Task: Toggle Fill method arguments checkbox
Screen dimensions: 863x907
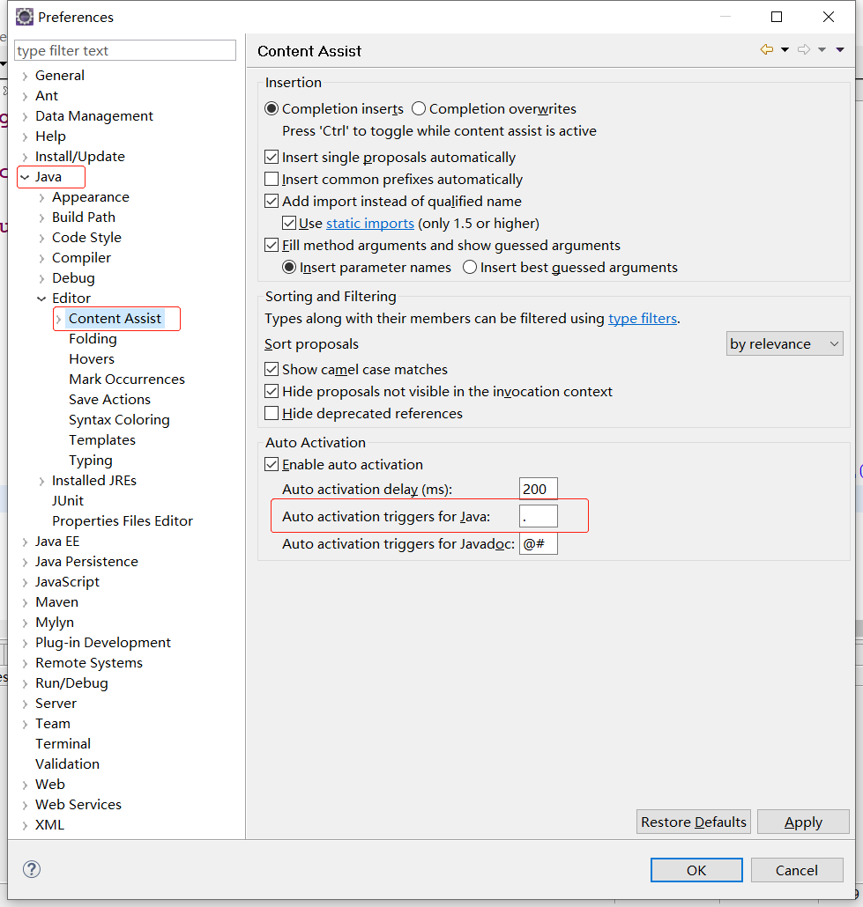Action: pos(272,246)
